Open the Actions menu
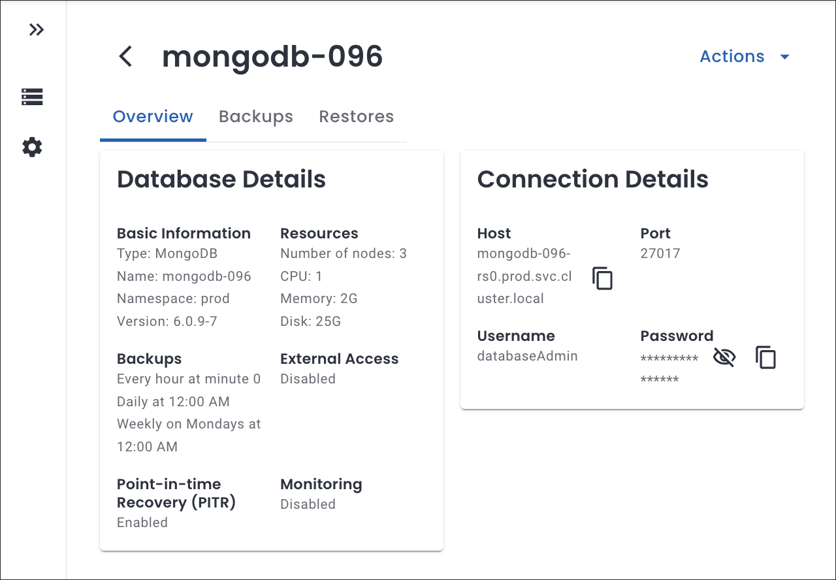Image resolution: width=836 pixels, height=580 pixels. [x=731, y=57]
